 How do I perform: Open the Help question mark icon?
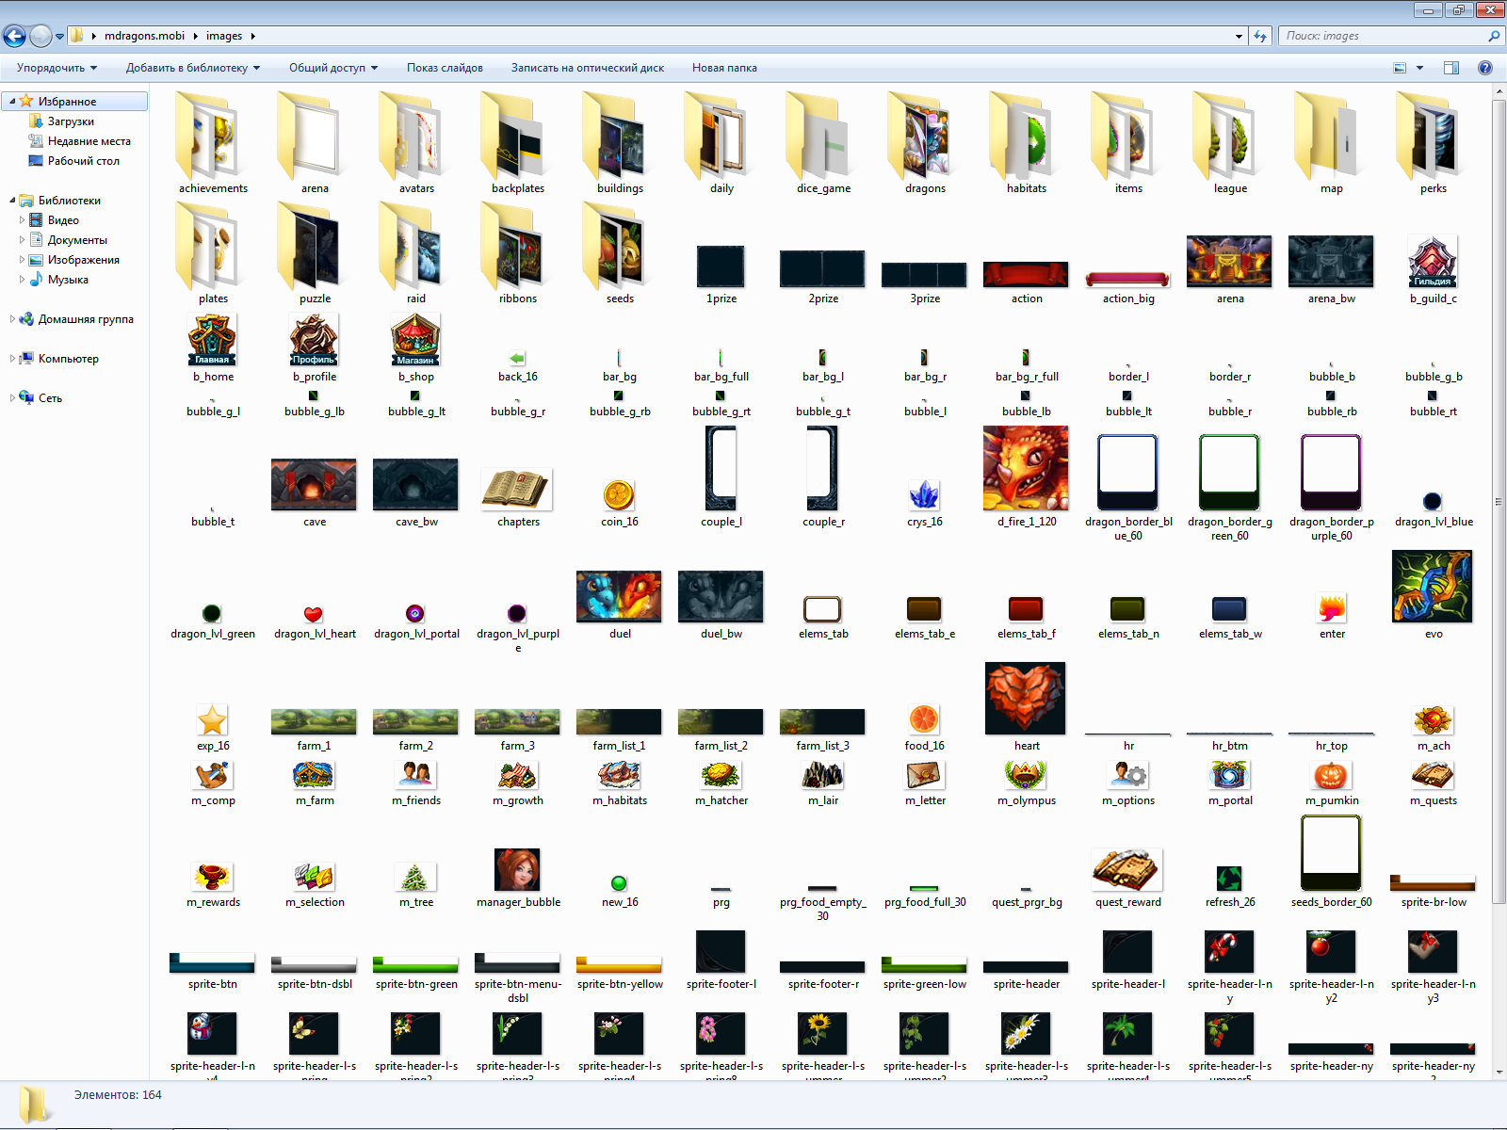click(1485, 68)
